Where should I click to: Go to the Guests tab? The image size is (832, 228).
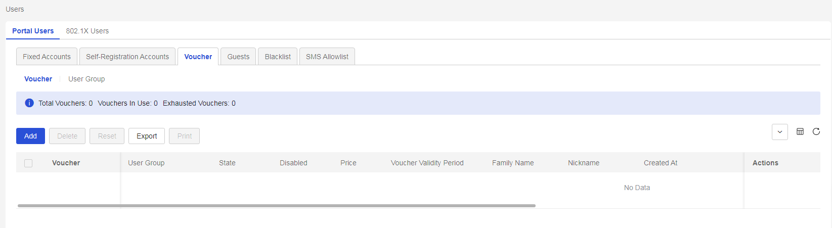pyautogui.click(x=238, y=57)
